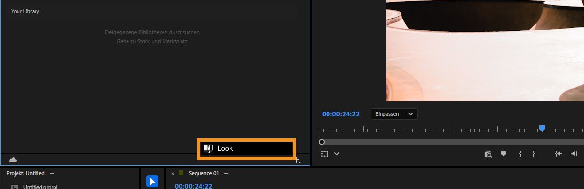Set in point with the left brace icon

tap(520, 154)
